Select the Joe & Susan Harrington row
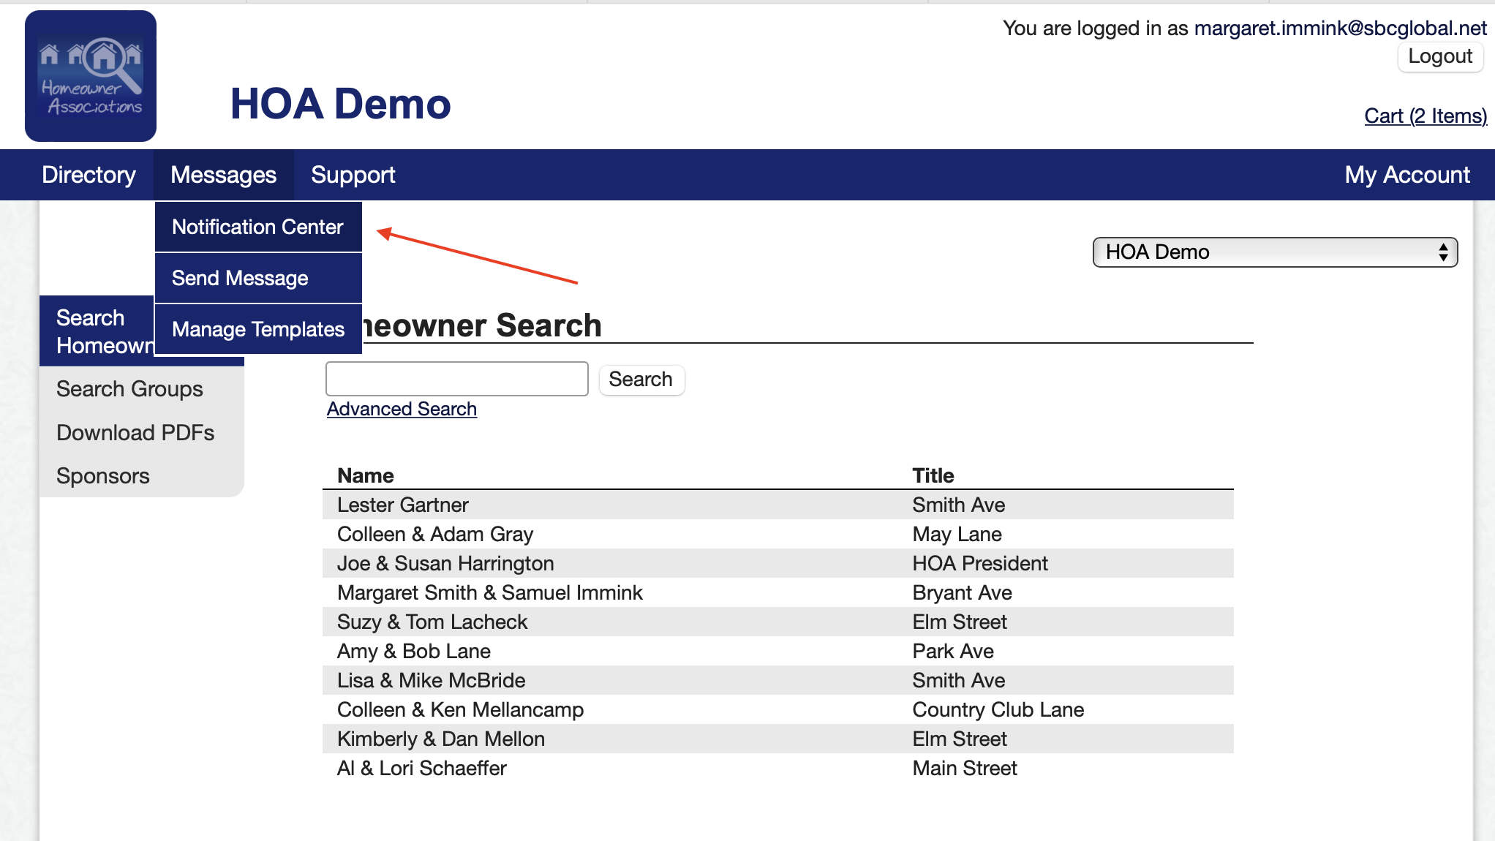Image resolution: width=1495 pixels, height=841 pixels. point(445,564)
